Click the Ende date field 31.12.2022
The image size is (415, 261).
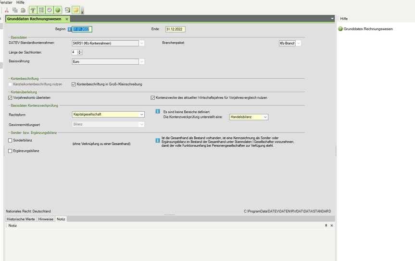tap(175, 29)
